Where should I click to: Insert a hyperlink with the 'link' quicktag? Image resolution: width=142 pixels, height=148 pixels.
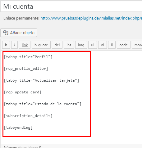(25, 45)
